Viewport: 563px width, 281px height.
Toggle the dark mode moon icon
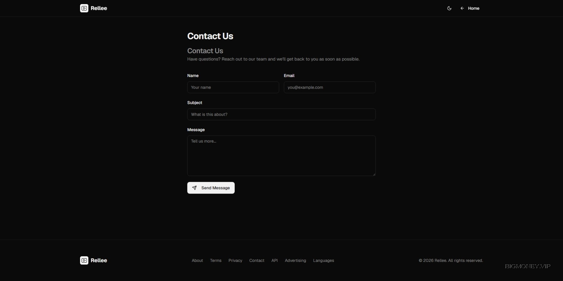(x=449, y=8)
